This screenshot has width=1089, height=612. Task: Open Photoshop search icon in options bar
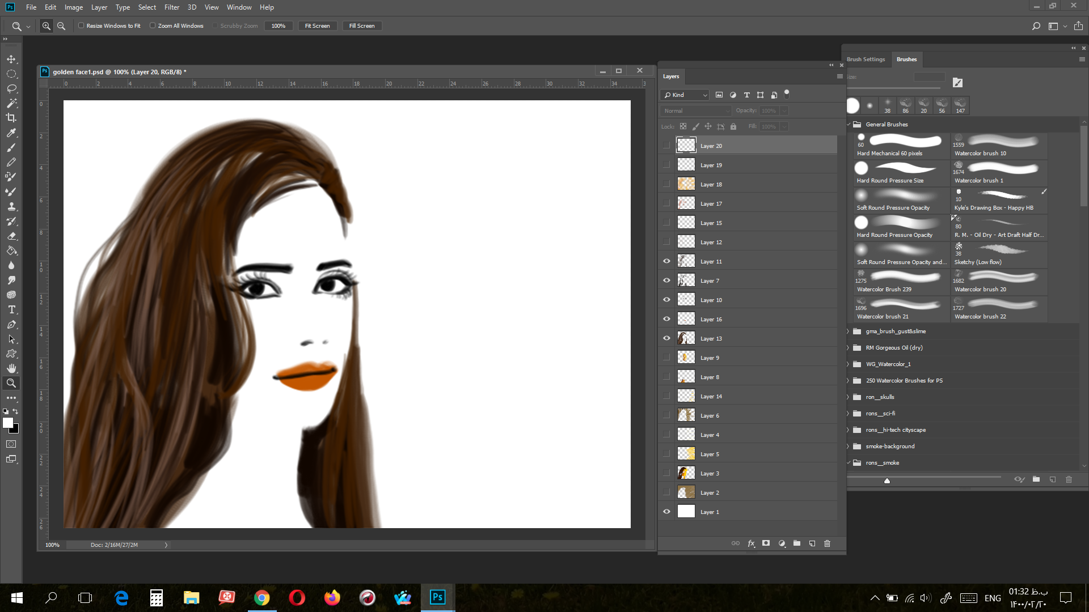[x=1036, y=26]
